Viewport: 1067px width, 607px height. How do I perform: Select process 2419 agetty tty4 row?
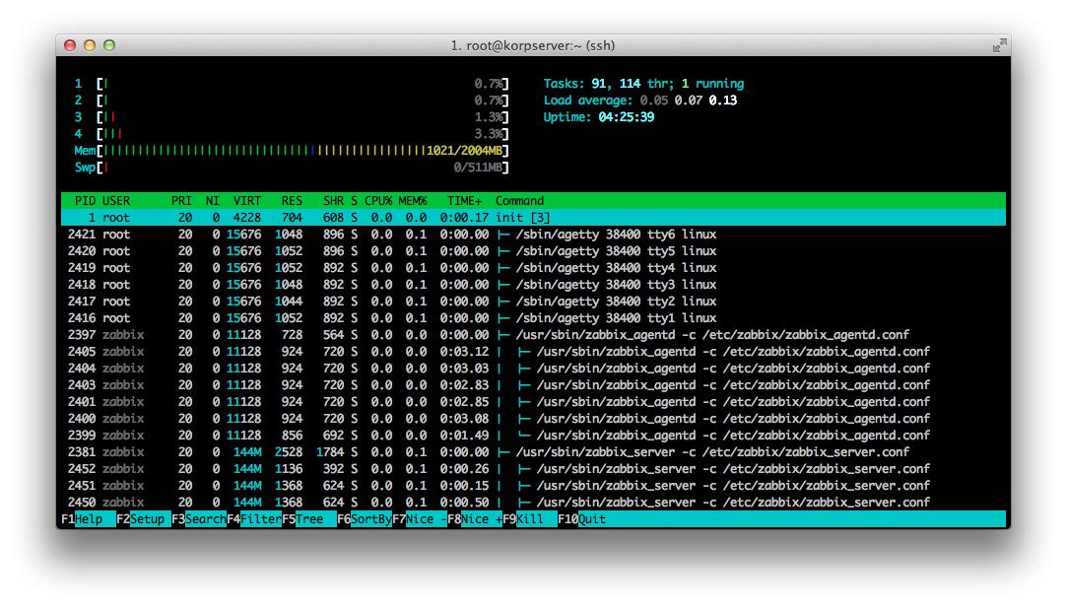pos(534,267)
